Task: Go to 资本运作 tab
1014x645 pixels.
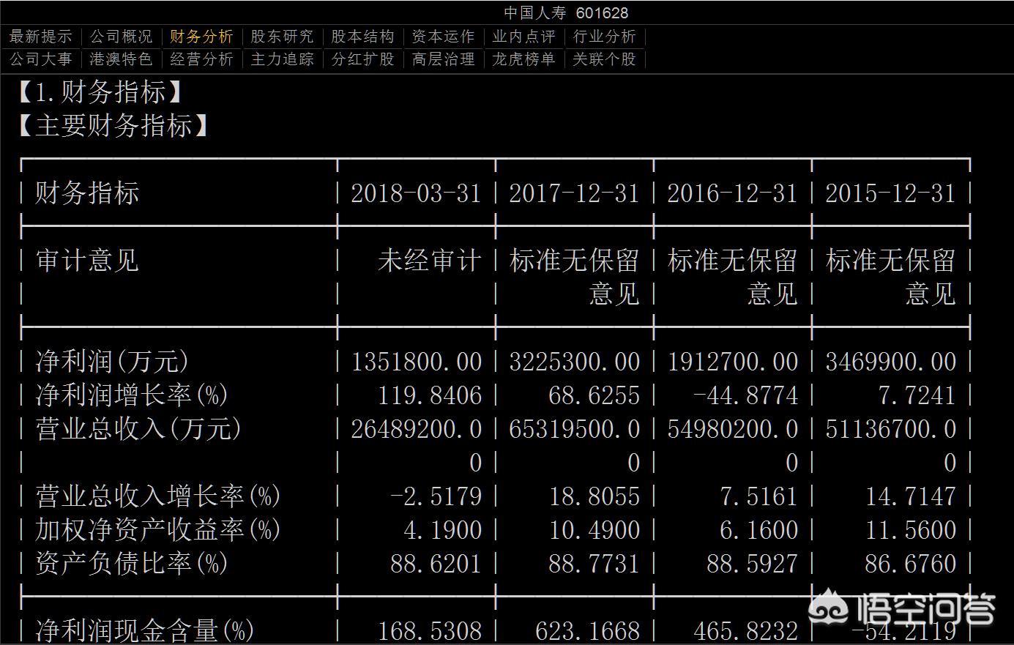Action: 443,37
